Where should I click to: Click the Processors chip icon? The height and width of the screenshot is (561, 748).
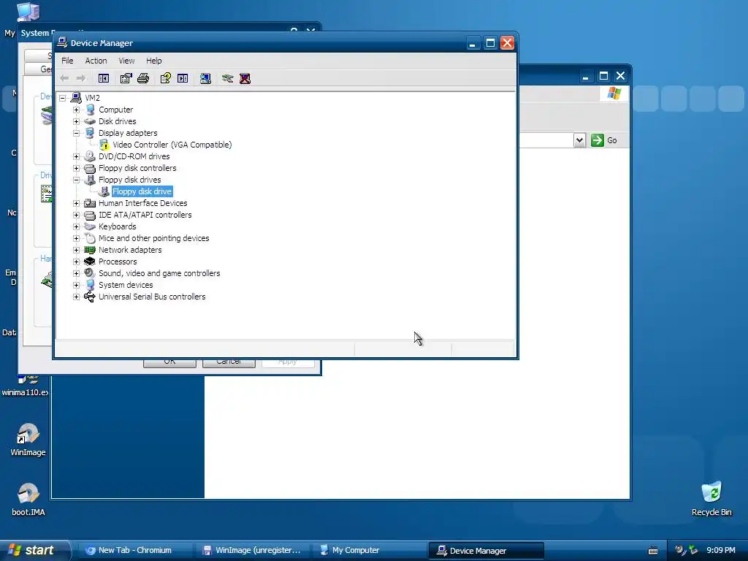[x=90, y=262]
